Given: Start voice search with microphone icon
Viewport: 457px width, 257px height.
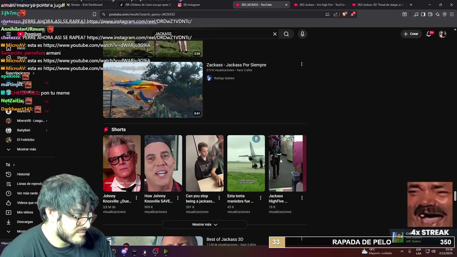Looking at the screenshot, I should (x=302, y=34).
